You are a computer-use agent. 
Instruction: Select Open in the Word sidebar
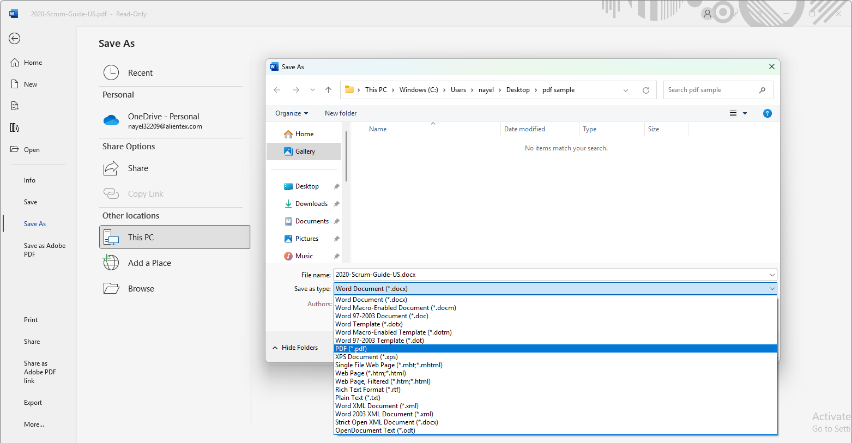(x=32, y=150)
